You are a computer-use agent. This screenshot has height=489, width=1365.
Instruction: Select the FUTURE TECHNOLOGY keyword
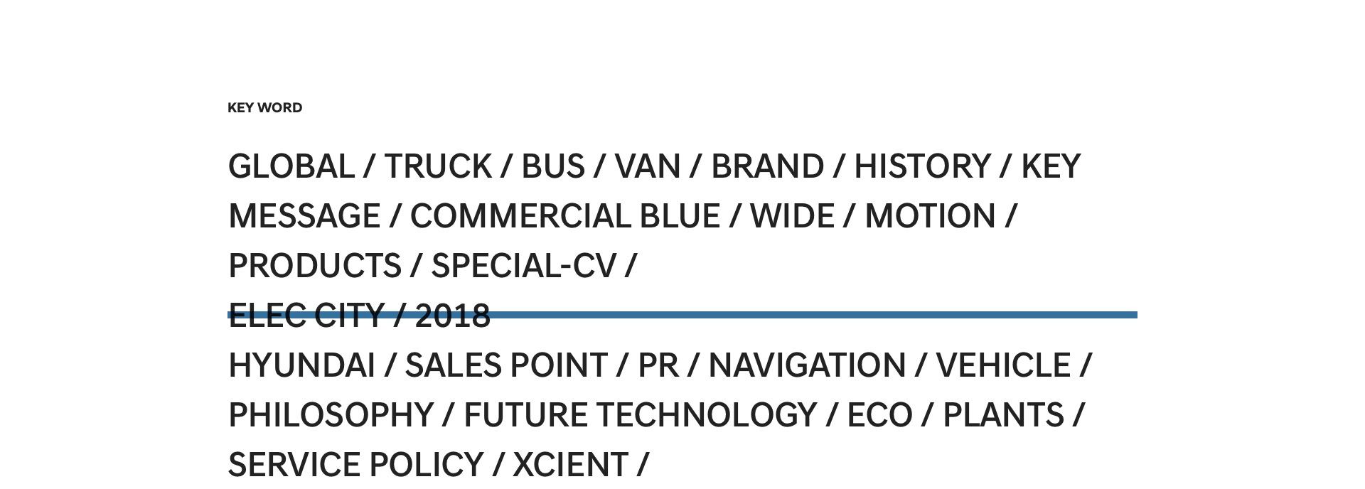point(641,416)
